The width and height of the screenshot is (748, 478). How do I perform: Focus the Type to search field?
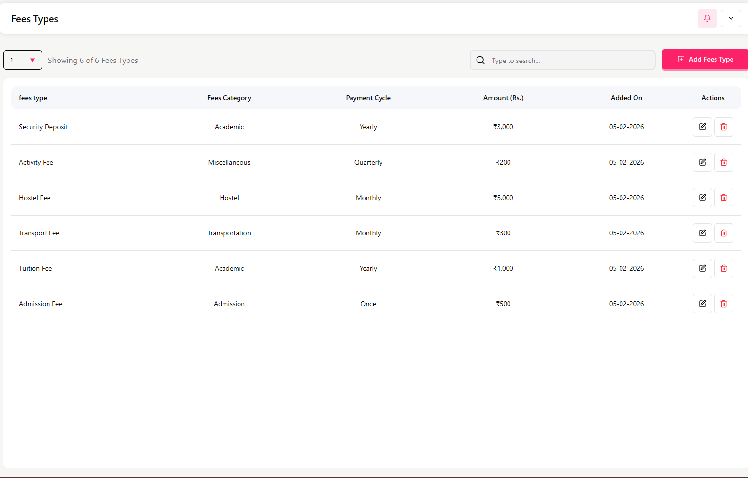pos(570,61)
